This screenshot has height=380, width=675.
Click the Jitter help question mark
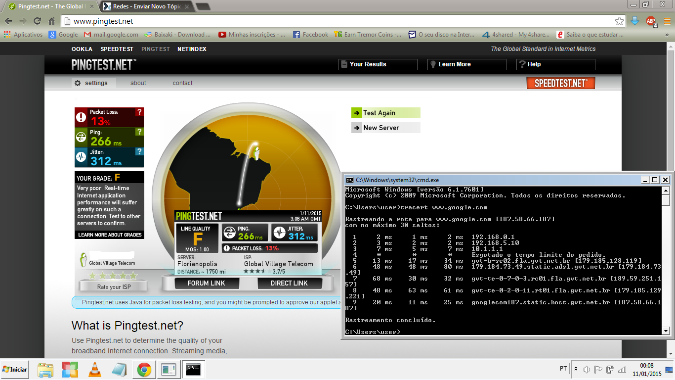click(x=139, y=151)
